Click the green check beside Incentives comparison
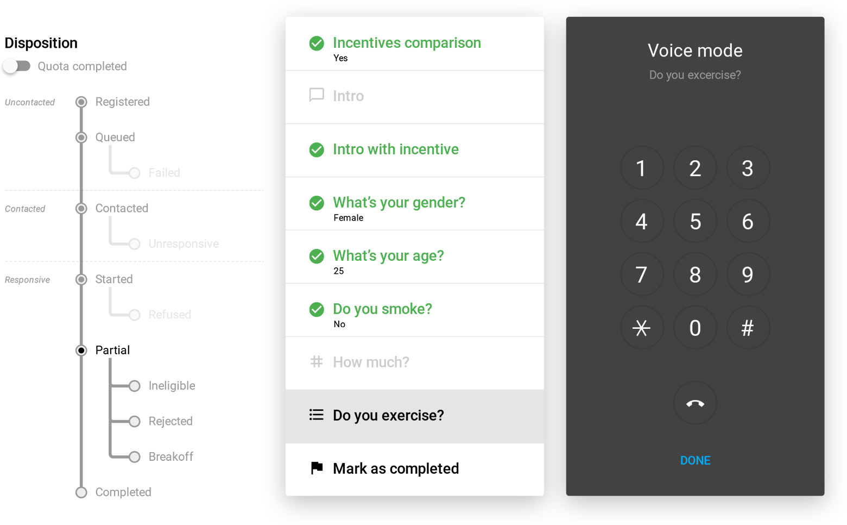The image size is (847, 525). [317, 43]
